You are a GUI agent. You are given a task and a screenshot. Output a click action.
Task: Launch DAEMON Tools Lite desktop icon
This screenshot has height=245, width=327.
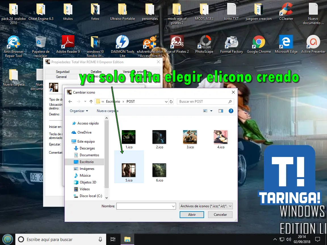(122, 46)
